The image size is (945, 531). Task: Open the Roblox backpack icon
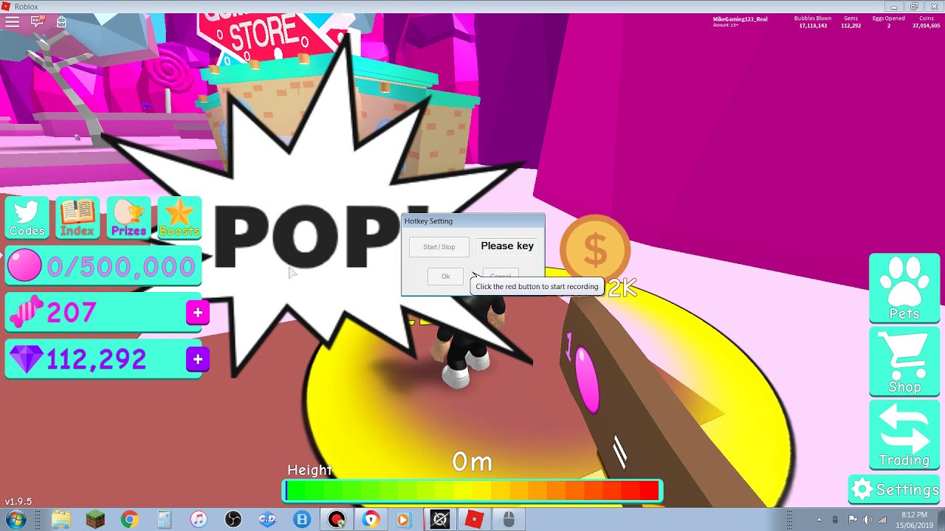61,22
